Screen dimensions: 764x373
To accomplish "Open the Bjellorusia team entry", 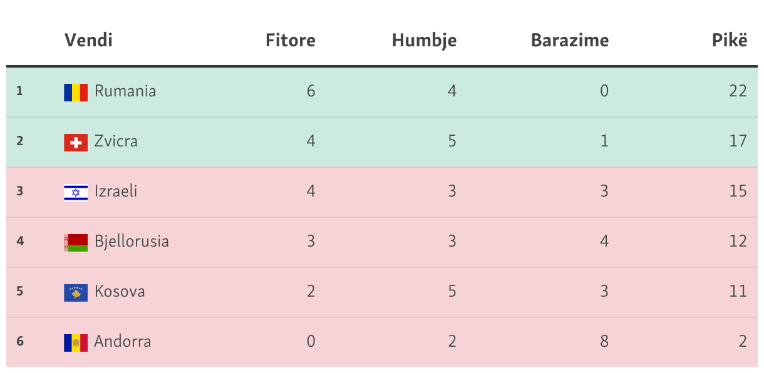I will tap(132, 242).
